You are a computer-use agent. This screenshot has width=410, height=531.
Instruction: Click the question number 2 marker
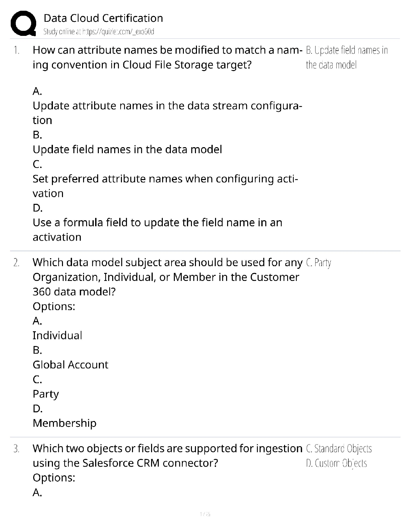[x=16, y=263]
